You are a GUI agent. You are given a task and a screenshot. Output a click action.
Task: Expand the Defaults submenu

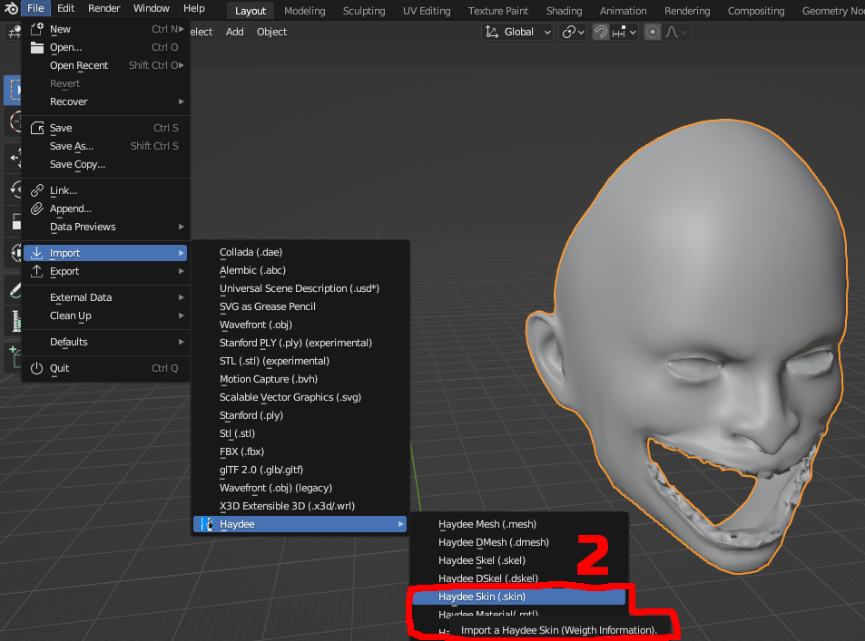point(105,343)
